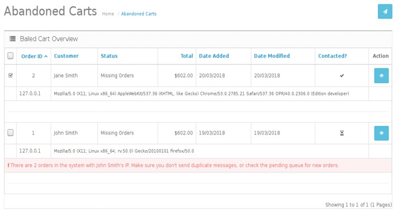View John Smith's cart via eye button
397x212 pixels.
click(x=381, y=133)
